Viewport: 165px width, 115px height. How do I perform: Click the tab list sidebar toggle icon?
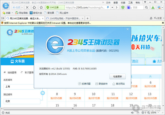(x=3, y=18)
